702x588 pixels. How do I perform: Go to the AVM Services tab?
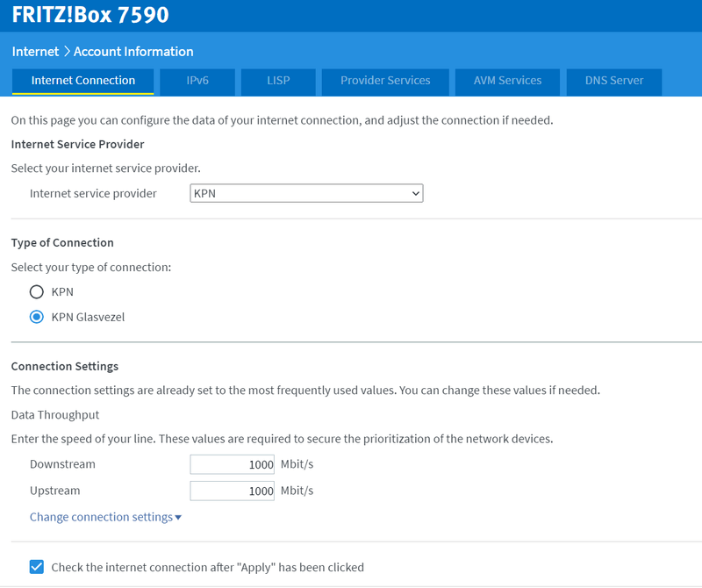pyautogui.click(x=507, y=81)
